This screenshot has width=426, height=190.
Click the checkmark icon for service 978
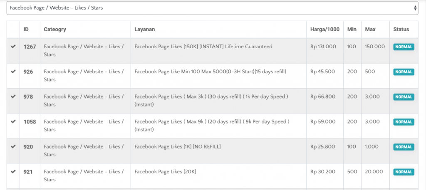tap(13, 96)
